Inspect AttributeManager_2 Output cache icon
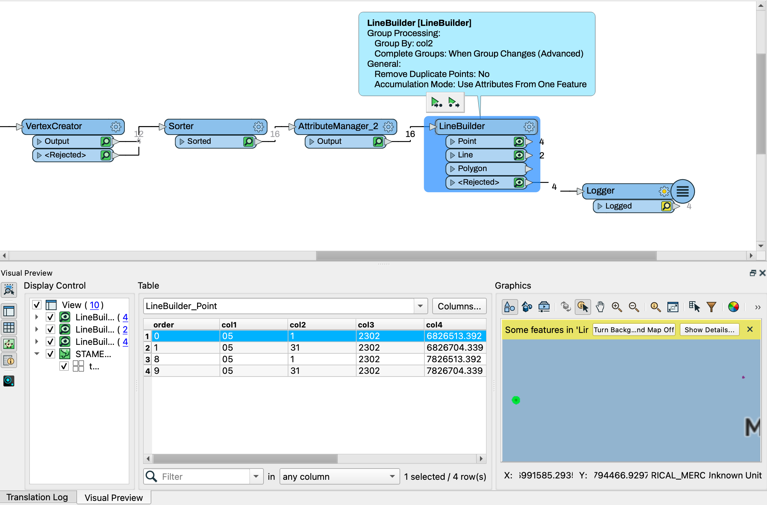Screen dimensions: 767x505 point(378,141)
